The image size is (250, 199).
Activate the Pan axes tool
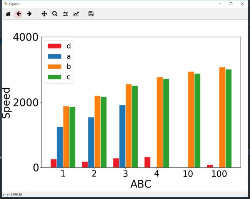[x=44, y=14]
